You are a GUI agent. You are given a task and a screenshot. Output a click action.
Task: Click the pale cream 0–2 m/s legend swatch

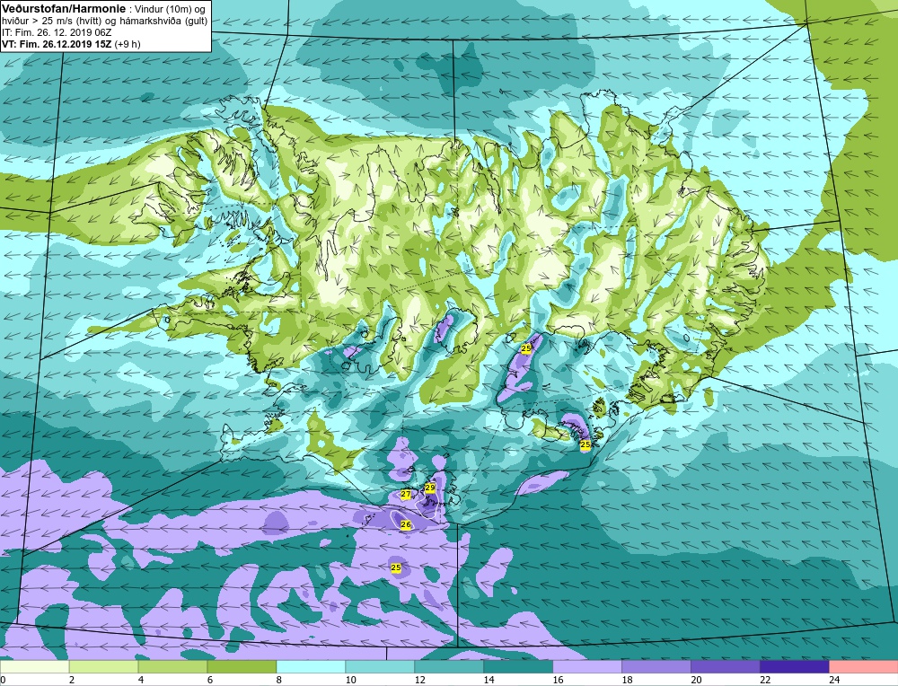pyautogui.click(x=34, y=667)
